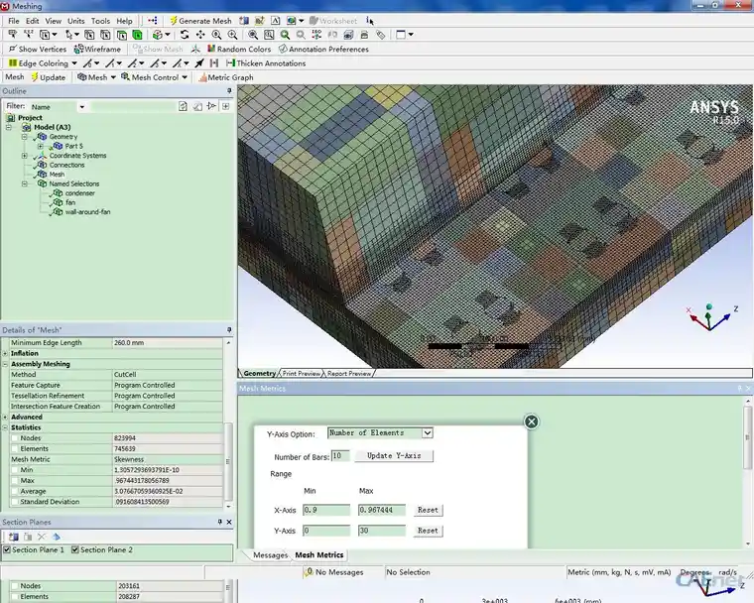Collapse the Statistics details group
The height and width of the screenshot is (603, 754).
[5, 427]
